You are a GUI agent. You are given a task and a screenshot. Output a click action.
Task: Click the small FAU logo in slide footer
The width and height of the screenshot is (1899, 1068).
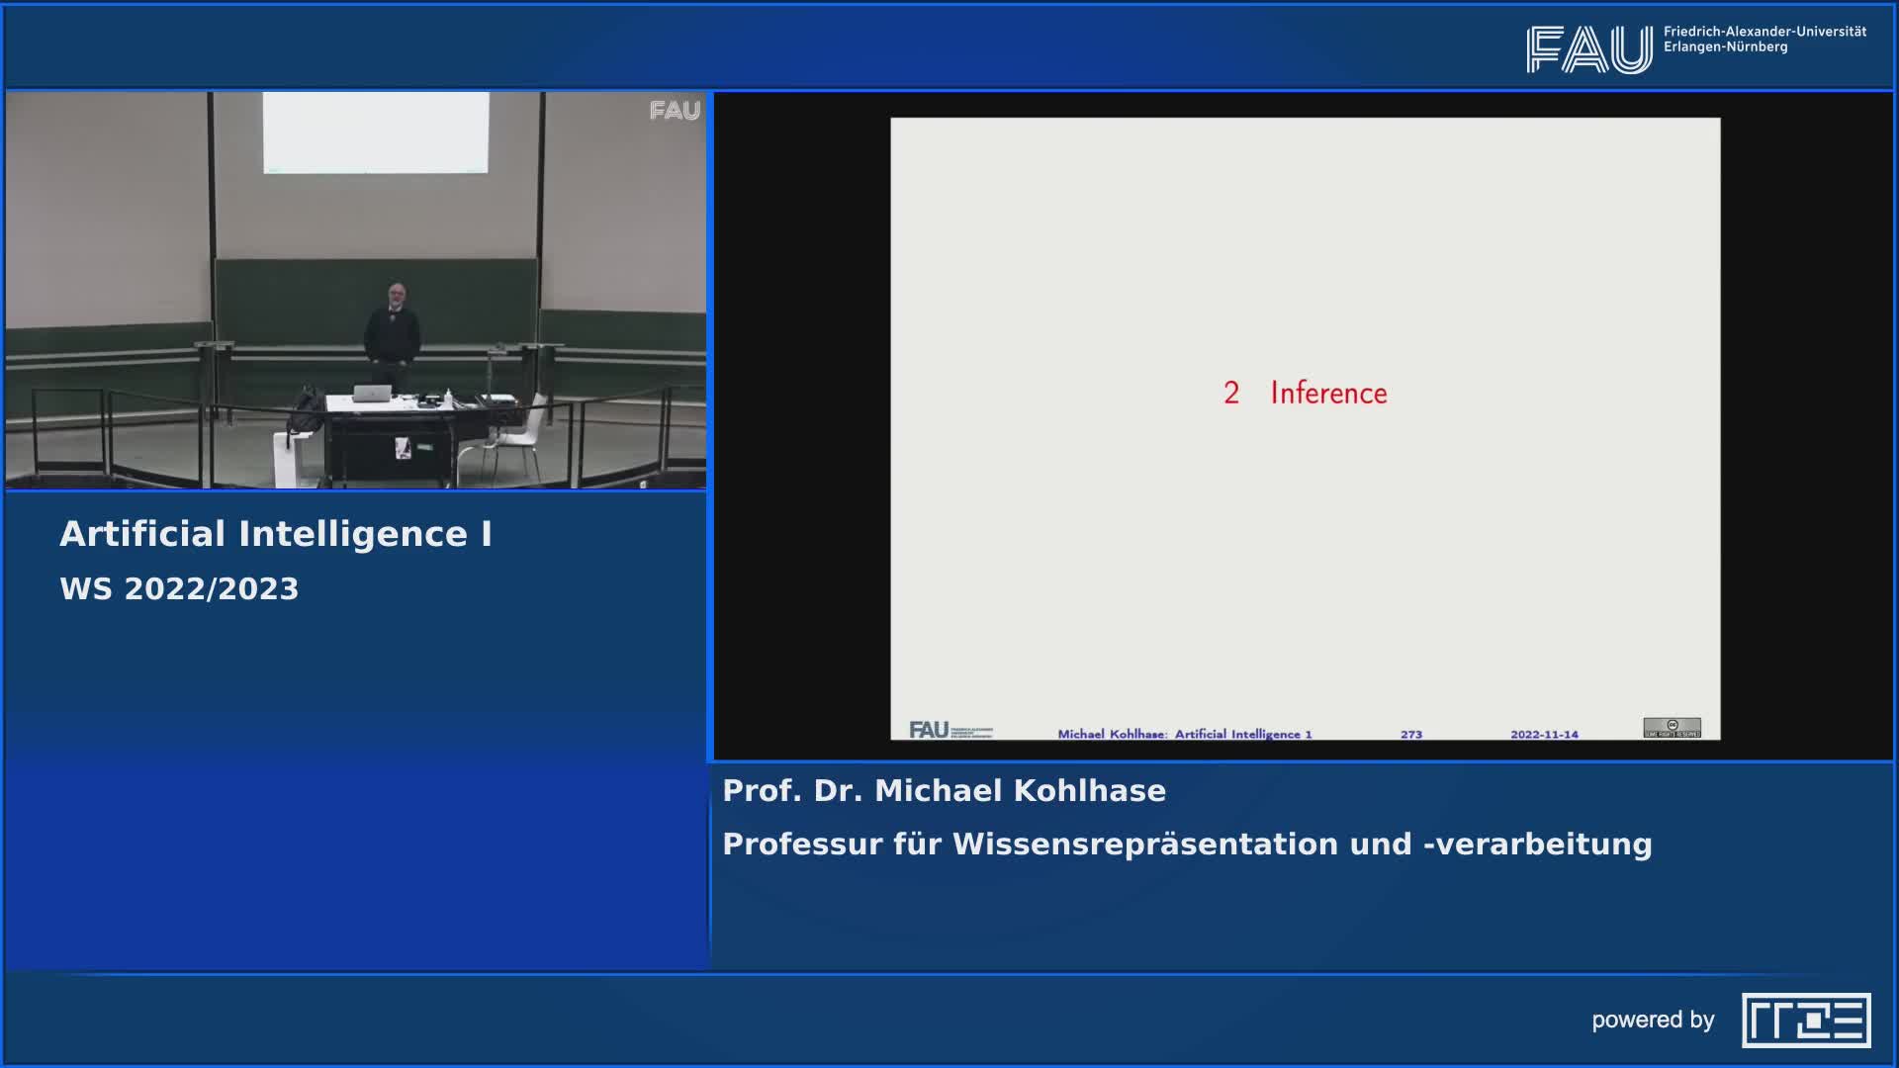click(x=949, y=730)
